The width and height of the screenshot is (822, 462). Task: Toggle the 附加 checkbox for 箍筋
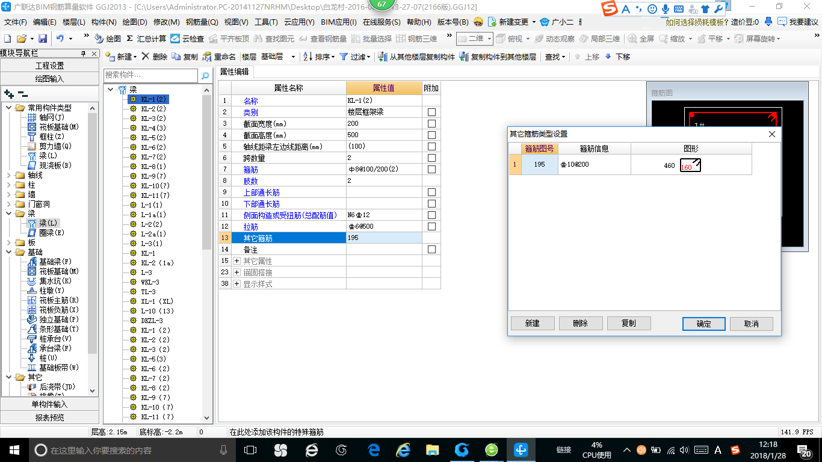(x=431, y=170)
